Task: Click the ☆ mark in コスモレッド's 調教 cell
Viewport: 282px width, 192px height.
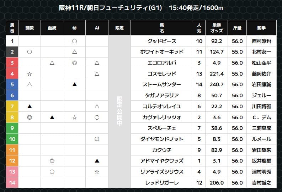Action: pos(30,74)
